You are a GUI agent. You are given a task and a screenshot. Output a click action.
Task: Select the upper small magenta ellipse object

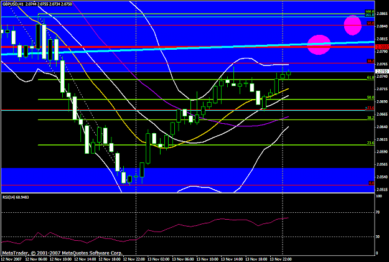pyautogui.click(x=352, y=25)
